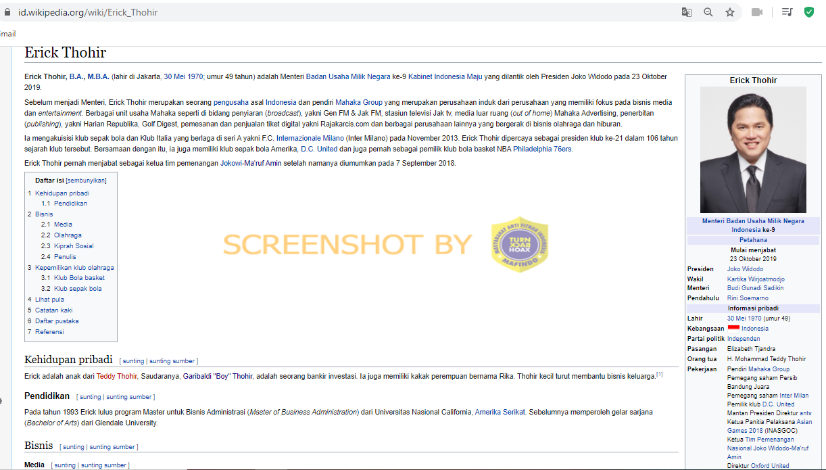
Task: Open Inter Milan link in infobox
Action: (794, 395)
